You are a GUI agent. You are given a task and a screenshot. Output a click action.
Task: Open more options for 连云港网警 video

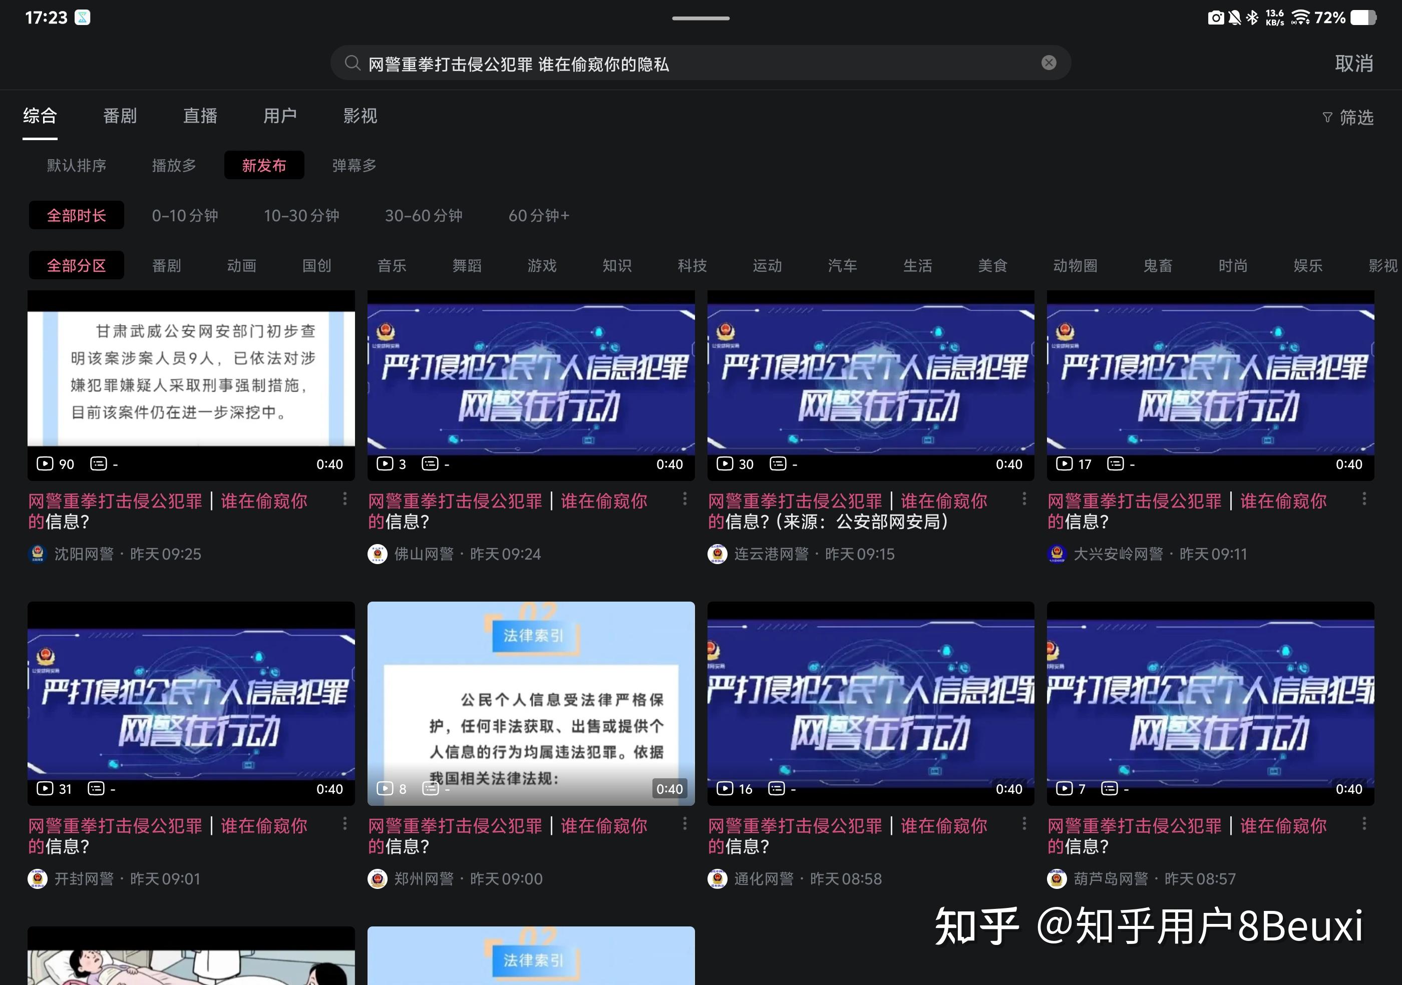(x=1024, y=499)
